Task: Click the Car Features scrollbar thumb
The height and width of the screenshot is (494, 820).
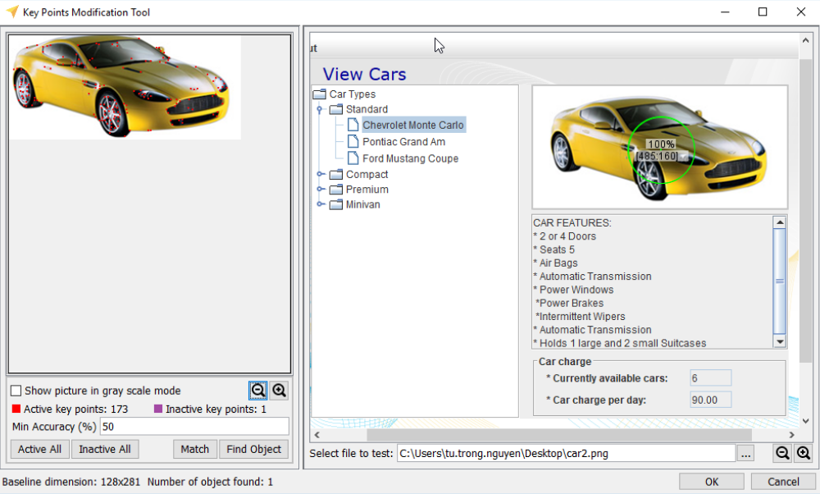Action: (x=780, y=281)
